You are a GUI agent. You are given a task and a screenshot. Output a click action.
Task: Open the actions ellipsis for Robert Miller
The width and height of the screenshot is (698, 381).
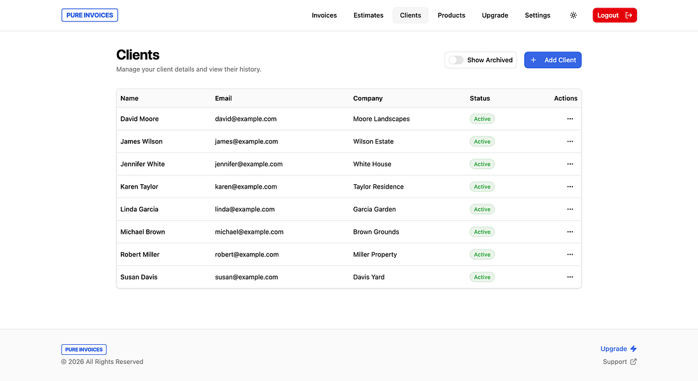(570, 254)
